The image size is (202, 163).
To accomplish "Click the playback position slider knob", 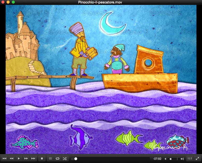I will (76, 159).
